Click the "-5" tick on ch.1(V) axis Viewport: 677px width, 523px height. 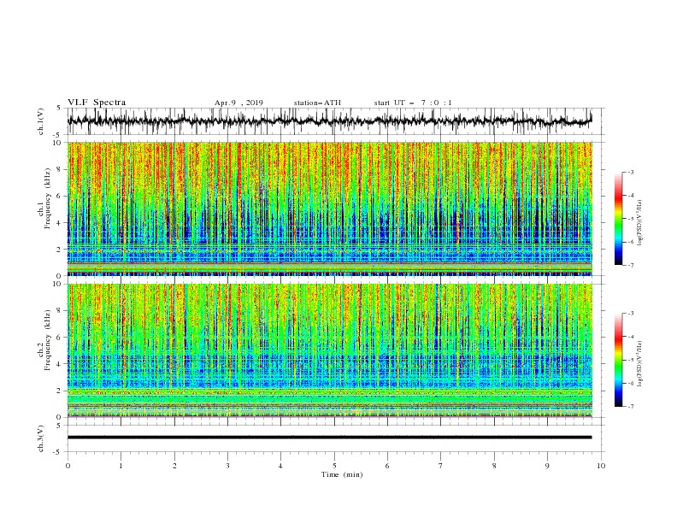58,135
